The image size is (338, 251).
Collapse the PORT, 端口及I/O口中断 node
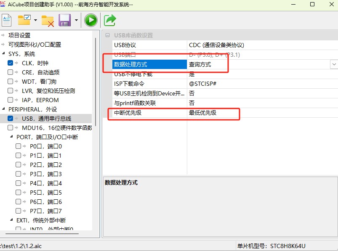(11, 137)
